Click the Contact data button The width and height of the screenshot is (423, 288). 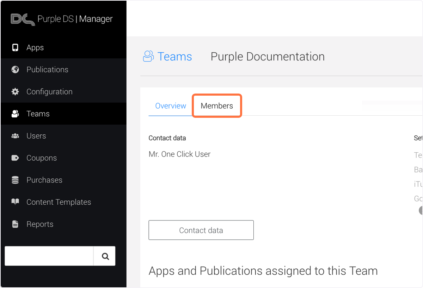[201, 230]
